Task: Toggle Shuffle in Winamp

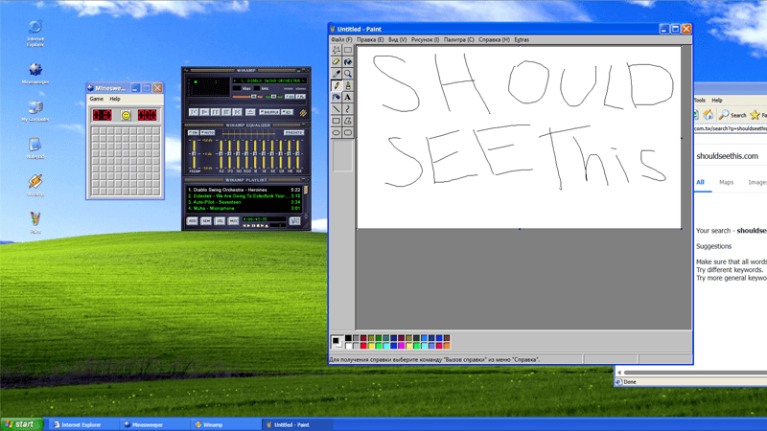Action: (269, 112)
